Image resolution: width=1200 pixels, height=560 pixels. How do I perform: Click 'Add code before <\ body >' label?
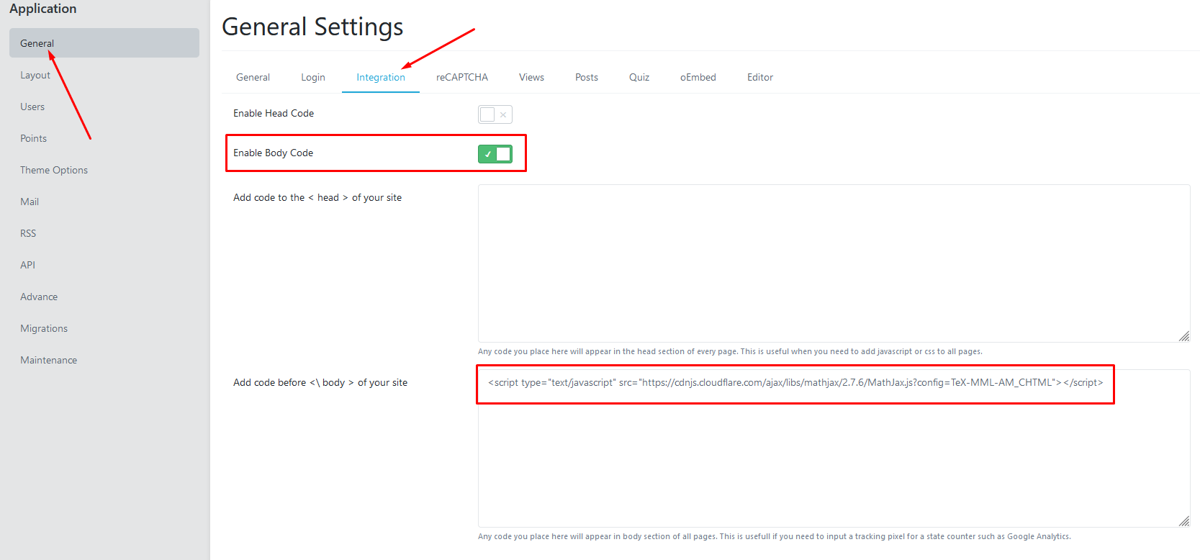click(320, 382)
